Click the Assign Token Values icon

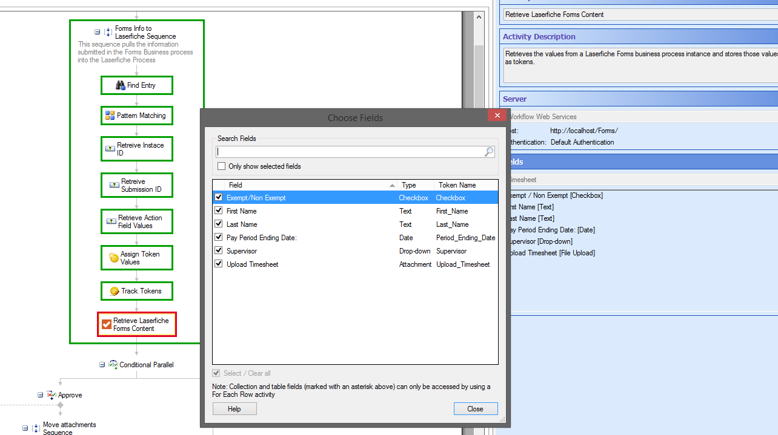pyautogui.click(x=114, y=258)
